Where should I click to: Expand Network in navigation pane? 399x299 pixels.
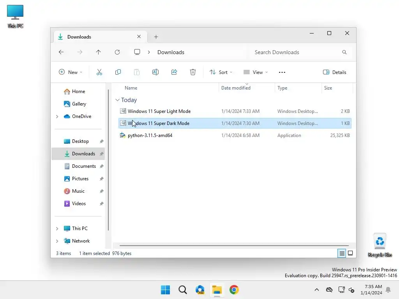pyautogui.click(x=57, y=241)
